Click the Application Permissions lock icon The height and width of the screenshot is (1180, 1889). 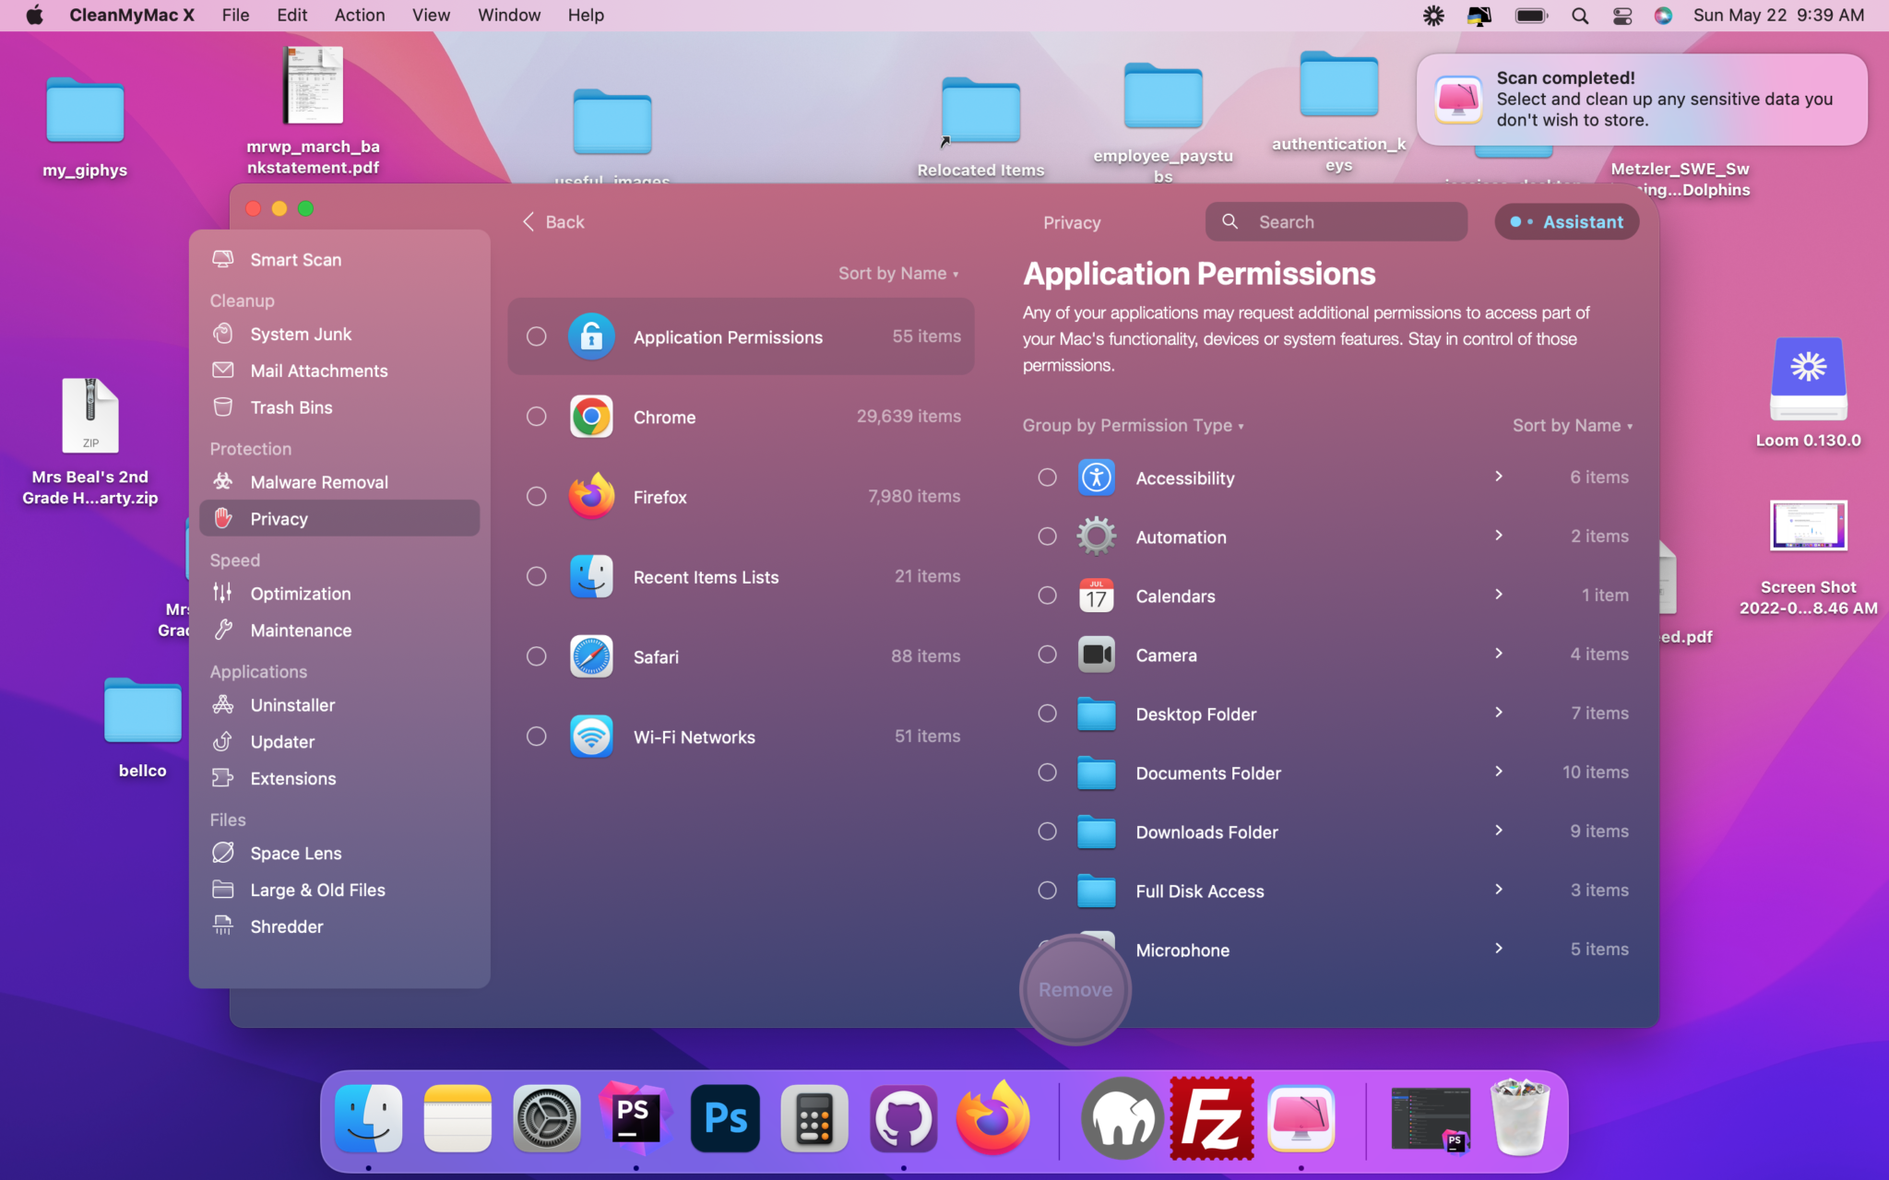click(x=591, y=336)
